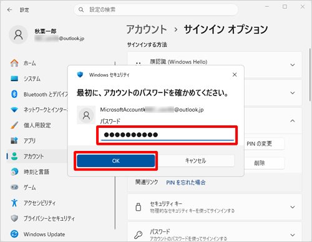Select the システム icon in sidebar
This screenshot has height=242, width=312.
(x=14, y=79)
